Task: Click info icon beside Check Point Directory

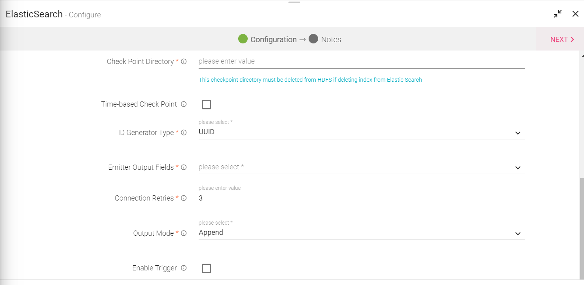Action: [x=184, y=62]
